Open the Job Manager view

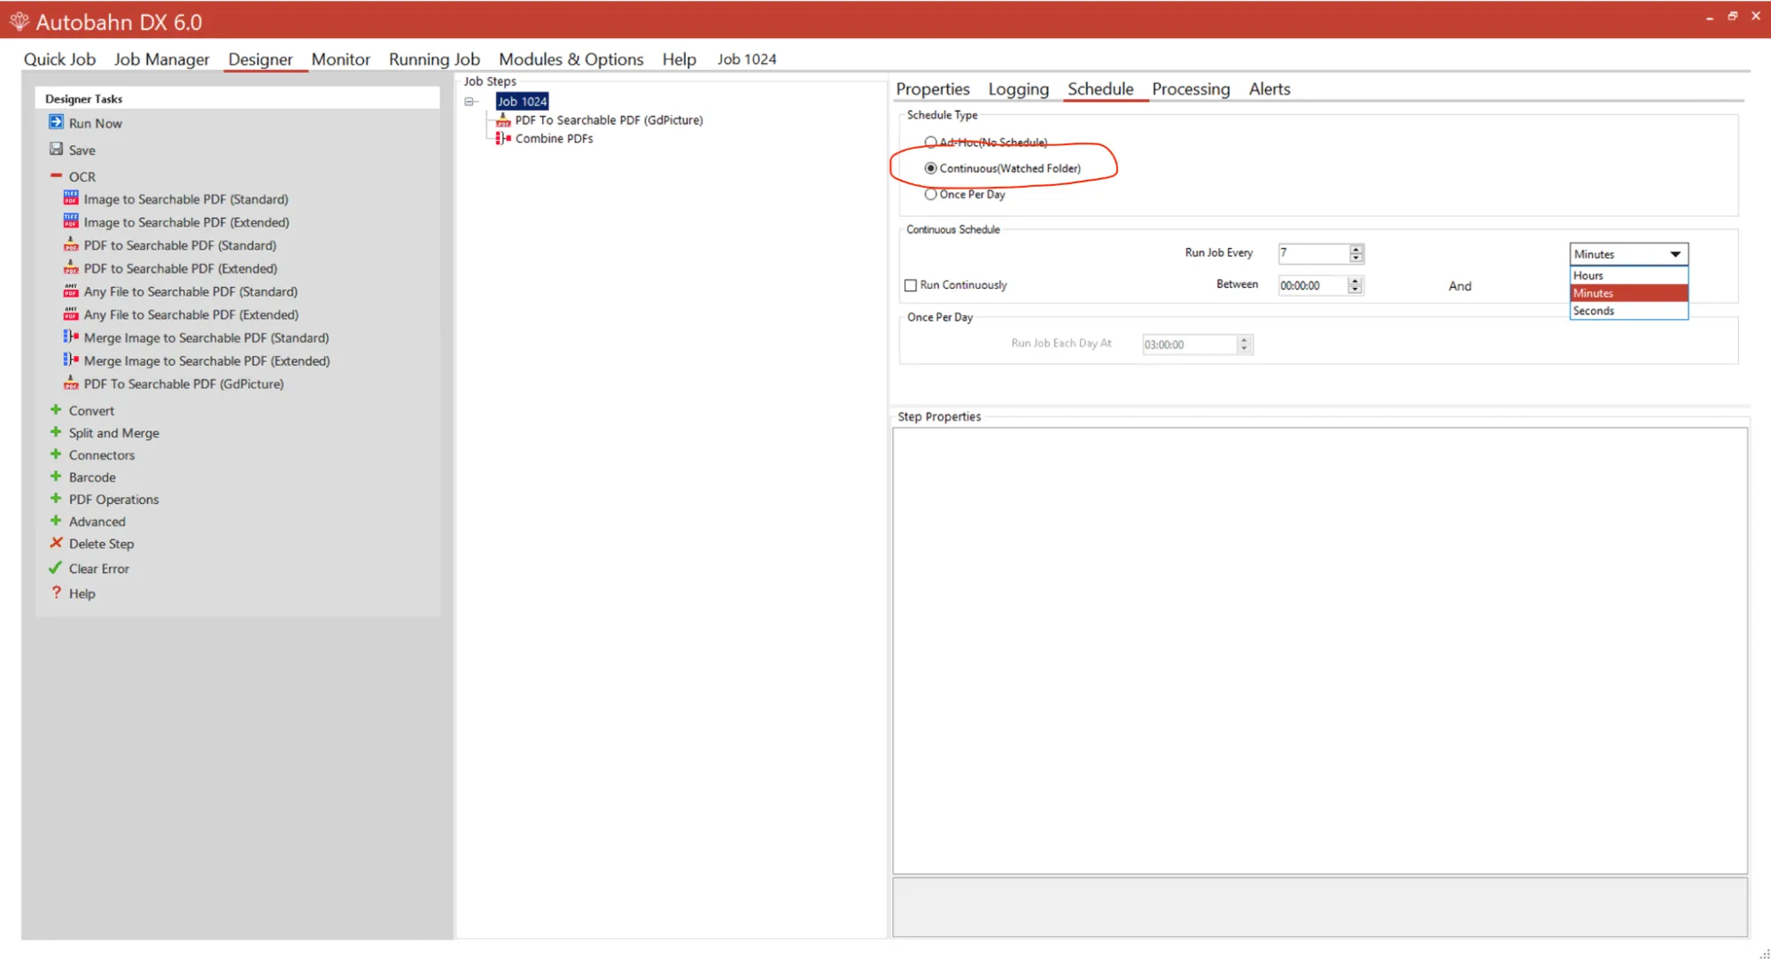click(161, 58)
